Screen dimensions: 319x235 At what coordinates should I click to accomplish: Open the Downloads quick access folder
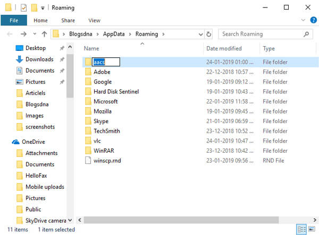click(39, 59)
